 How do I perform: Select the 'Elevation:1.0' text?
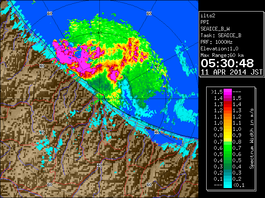click(x=219, y=49)
